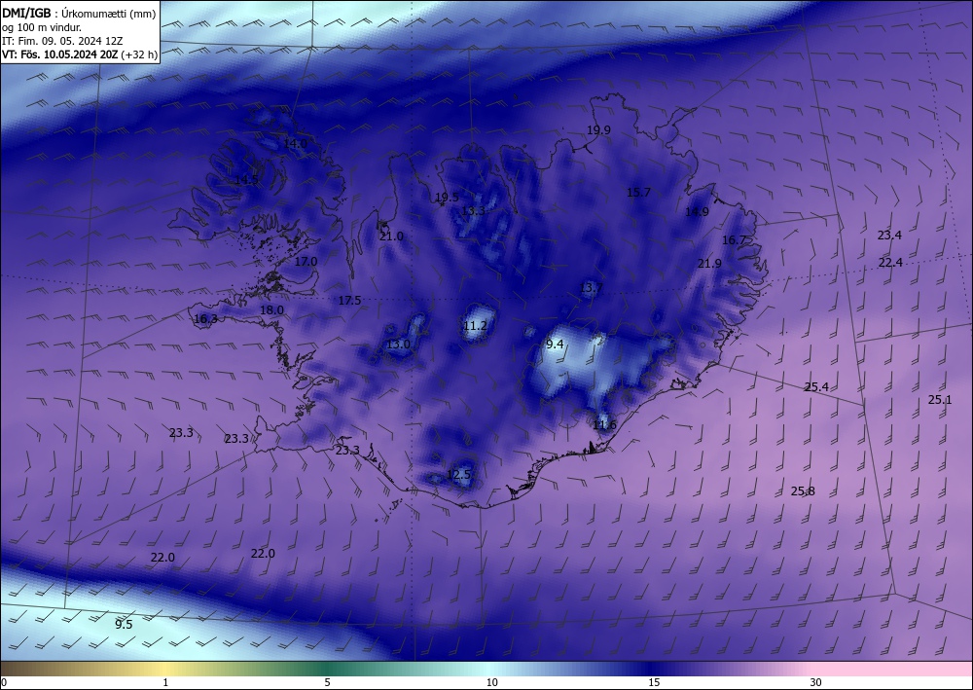
Task: Click the map value 14.5
Action: point(246,181)
